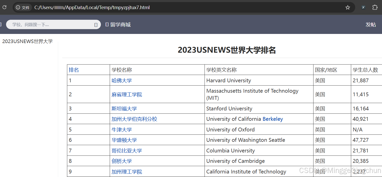Open sidebar item 2023USNEWS世界大学
This screenshot has height=177, width=382.
point(27,41)
